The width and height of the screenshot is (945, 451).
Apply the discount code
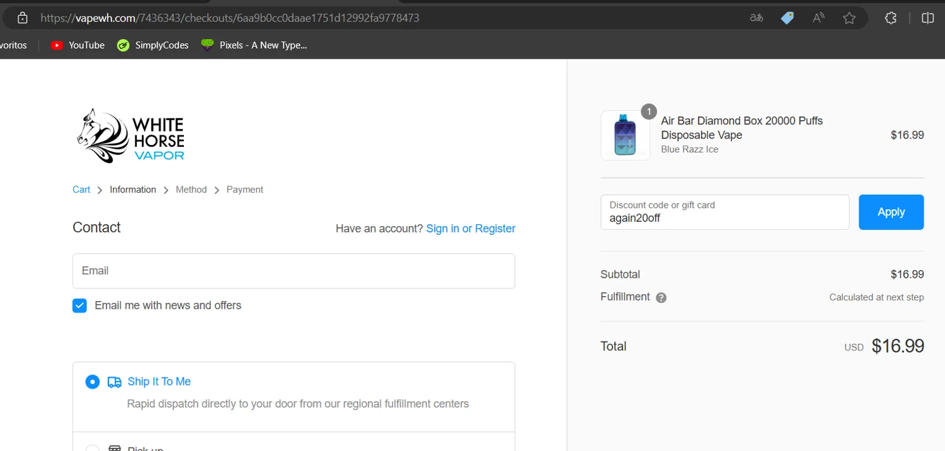coord(891,212)
